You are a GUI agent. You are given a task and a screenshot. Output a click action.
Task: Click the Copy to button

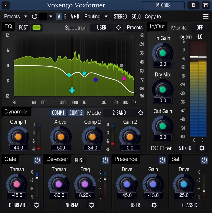(x=153, y=17)
